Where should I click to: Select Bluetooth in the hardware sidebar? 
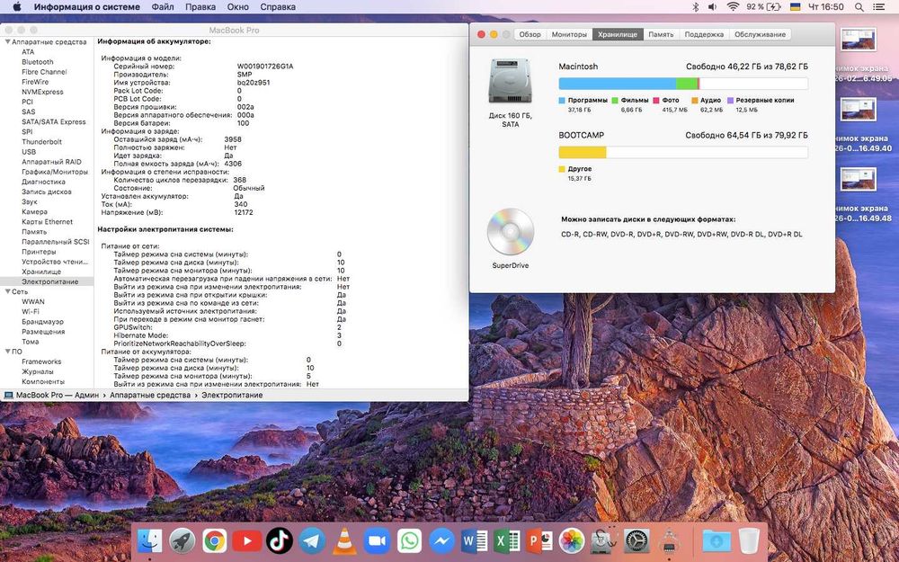click(37, 62)
